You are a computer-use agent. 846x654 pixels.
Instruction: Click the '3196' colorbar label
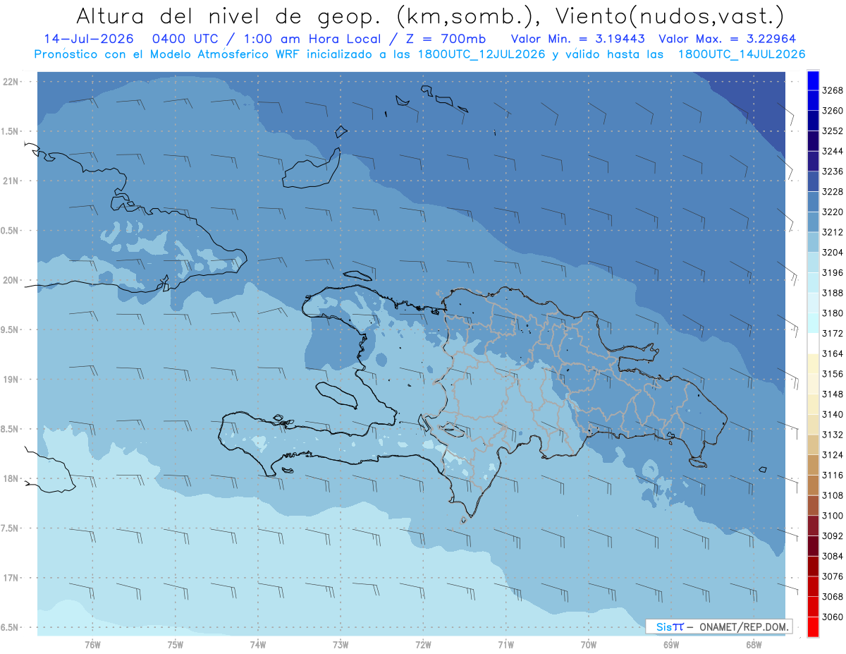(x=833, y=272)
